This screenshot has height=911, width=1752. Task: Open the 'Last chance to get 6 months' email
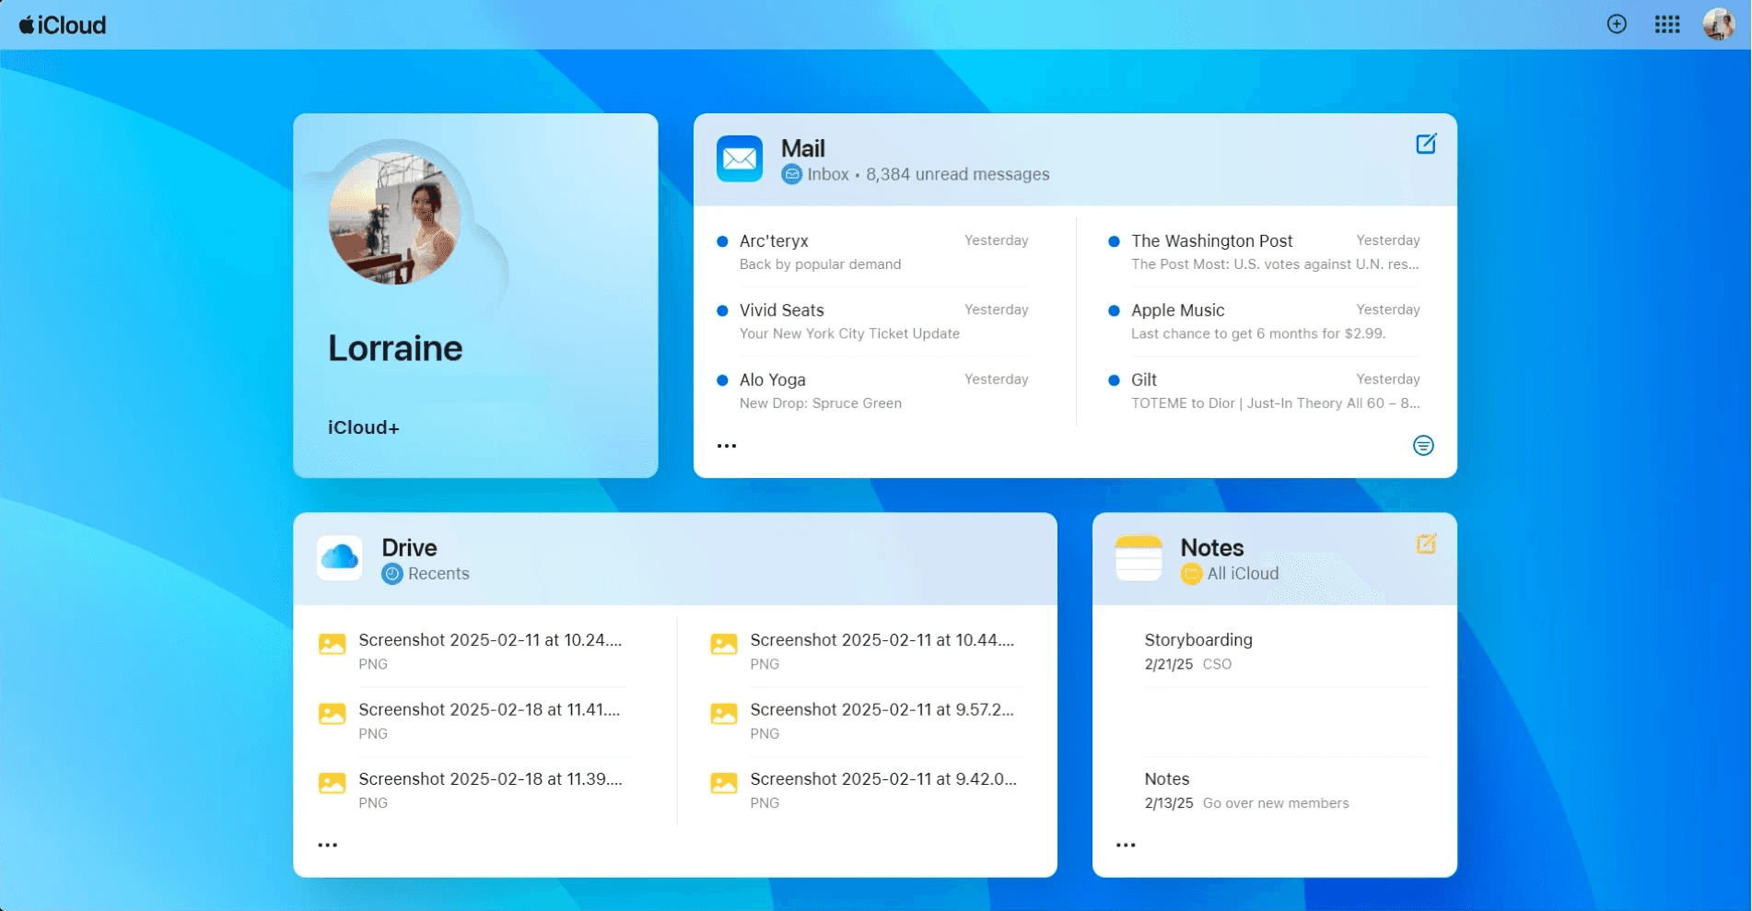pos(1265,321)
